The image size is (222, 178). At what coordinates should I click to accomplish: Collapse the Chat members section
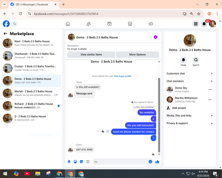(x=190, y=81)
